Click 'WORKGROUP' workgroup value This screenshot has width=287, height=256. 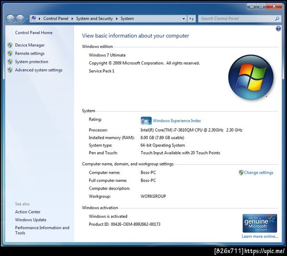[x=153, y=196]
